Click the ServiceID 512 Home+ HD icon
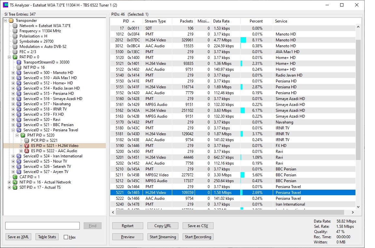The height and width of the screenshot is (248, 375). click(x=19, y=83)
